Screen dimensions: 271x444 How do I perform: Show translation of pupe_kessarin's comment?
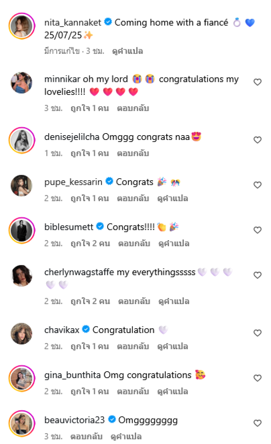pyautogui.click(x=172, y=198)
